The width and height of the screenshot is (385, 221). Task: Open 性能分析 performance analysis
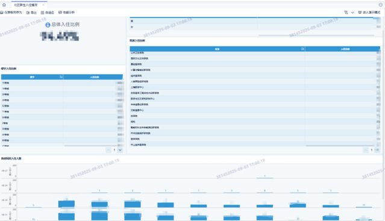(x=66, y=12)
